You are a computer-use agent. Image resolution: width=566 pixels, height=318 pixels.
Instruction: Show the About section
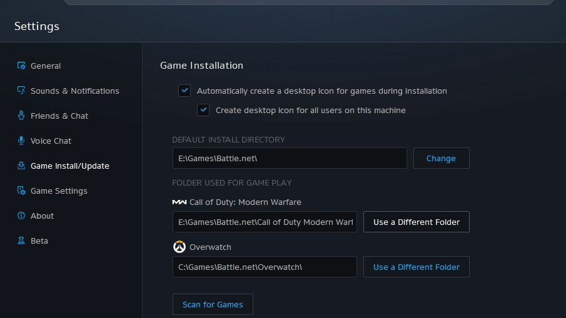(x=43, y=216)
